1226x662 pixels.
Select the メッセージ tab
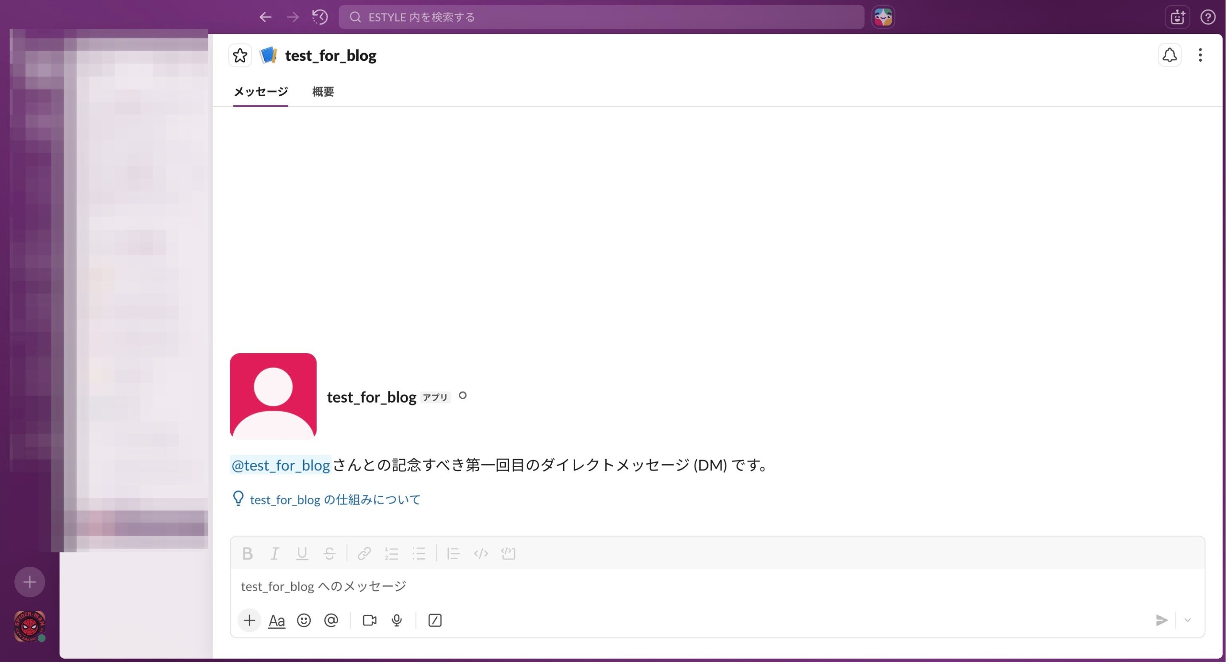click(x=261, y=91)
